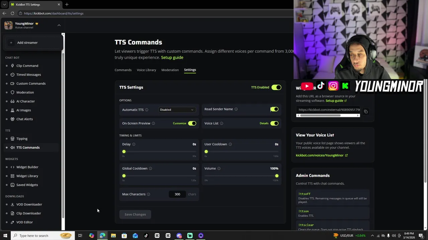Toggle On-Screen Preview switch
Image resolution: width=428 pixels, height=240 pixels.
pos(192,123)
